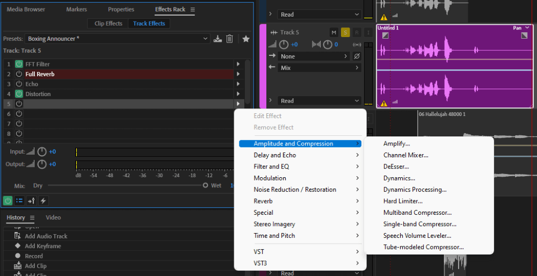Switch to the Media Browser tab
The height and width of the screenshot is (276, 537).
pos(26,10)
